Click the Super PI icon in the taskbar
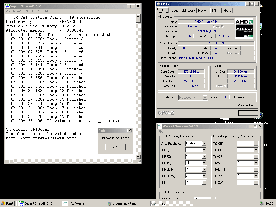 pyautogui.click(x=21, y=203)
